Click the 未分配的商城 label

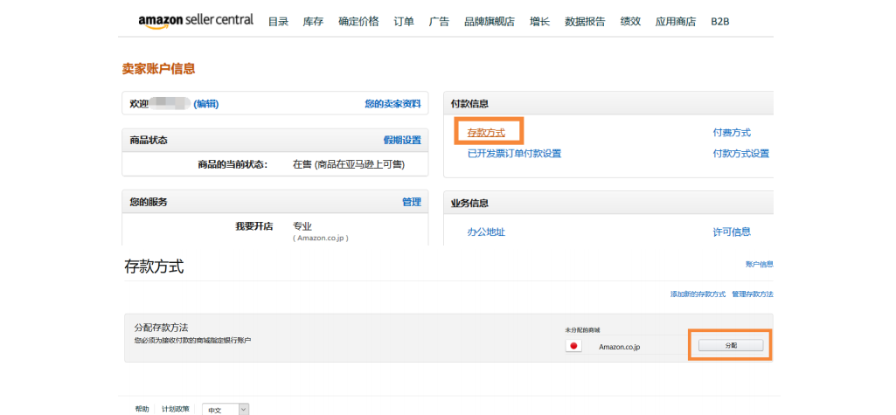coord(582,330)
